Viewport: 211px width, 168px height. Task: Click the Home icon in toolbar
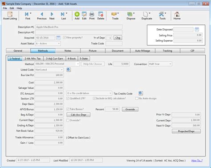coord(177,16)
